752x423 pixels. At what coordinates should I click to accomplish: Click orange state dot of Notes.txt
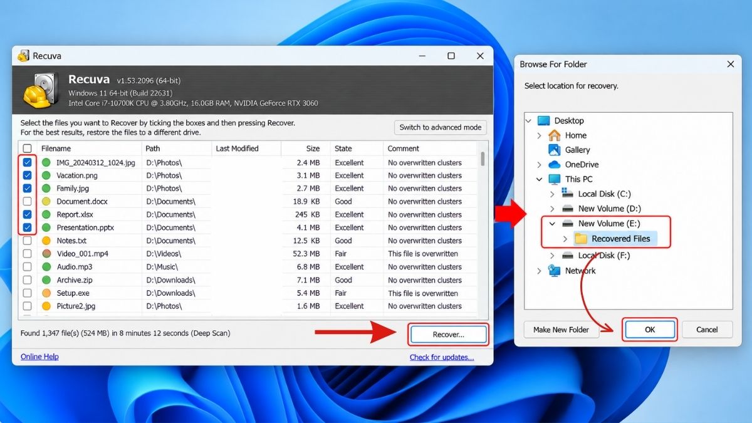point(46,241)
